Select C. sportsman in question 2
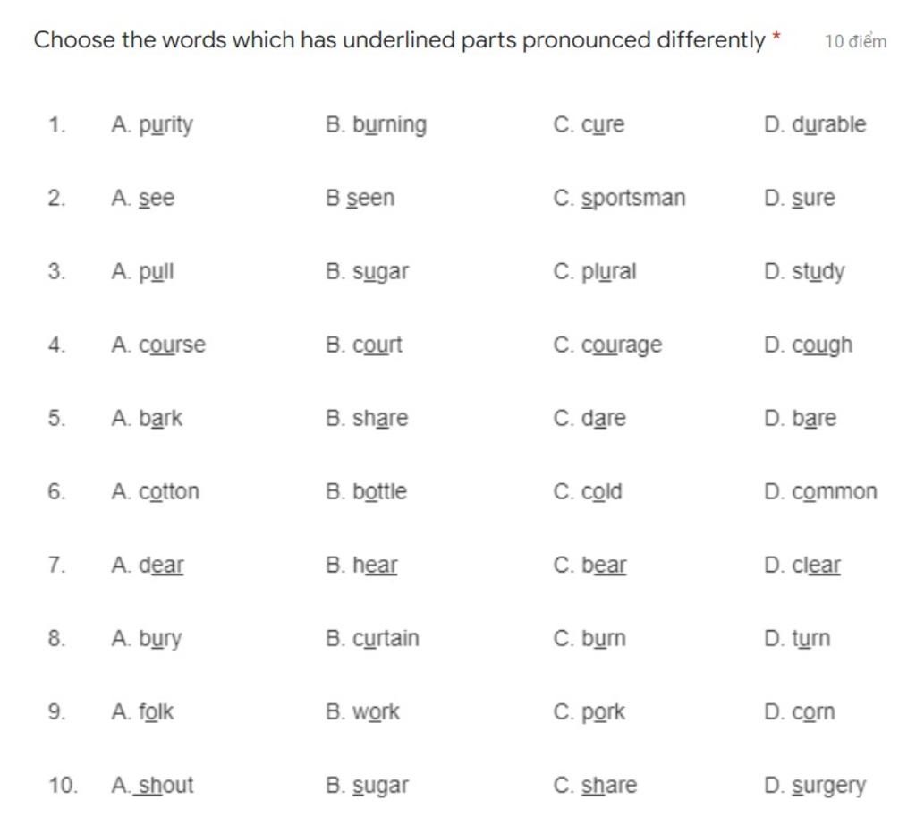916x834 pixels. coord(619,199)
